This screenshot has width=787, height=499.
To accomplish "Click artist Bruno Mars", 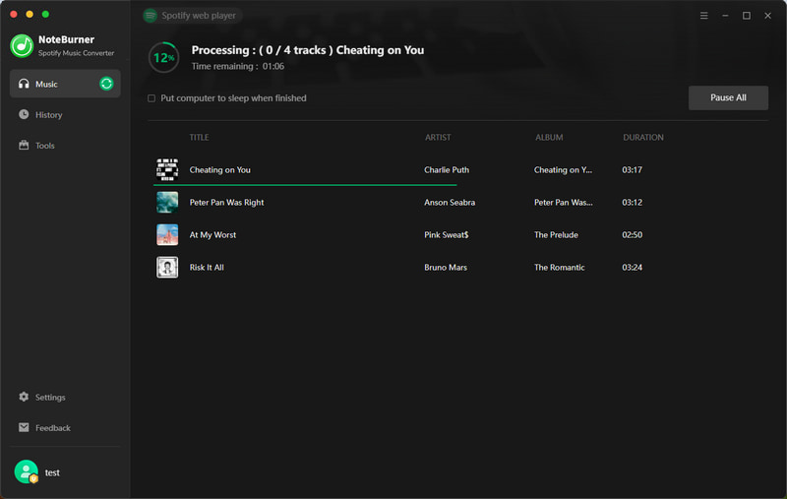I will click(x=446, y=267).
